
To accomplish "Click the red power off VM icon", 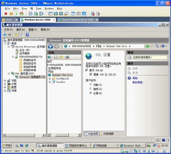I will (6, 14).
